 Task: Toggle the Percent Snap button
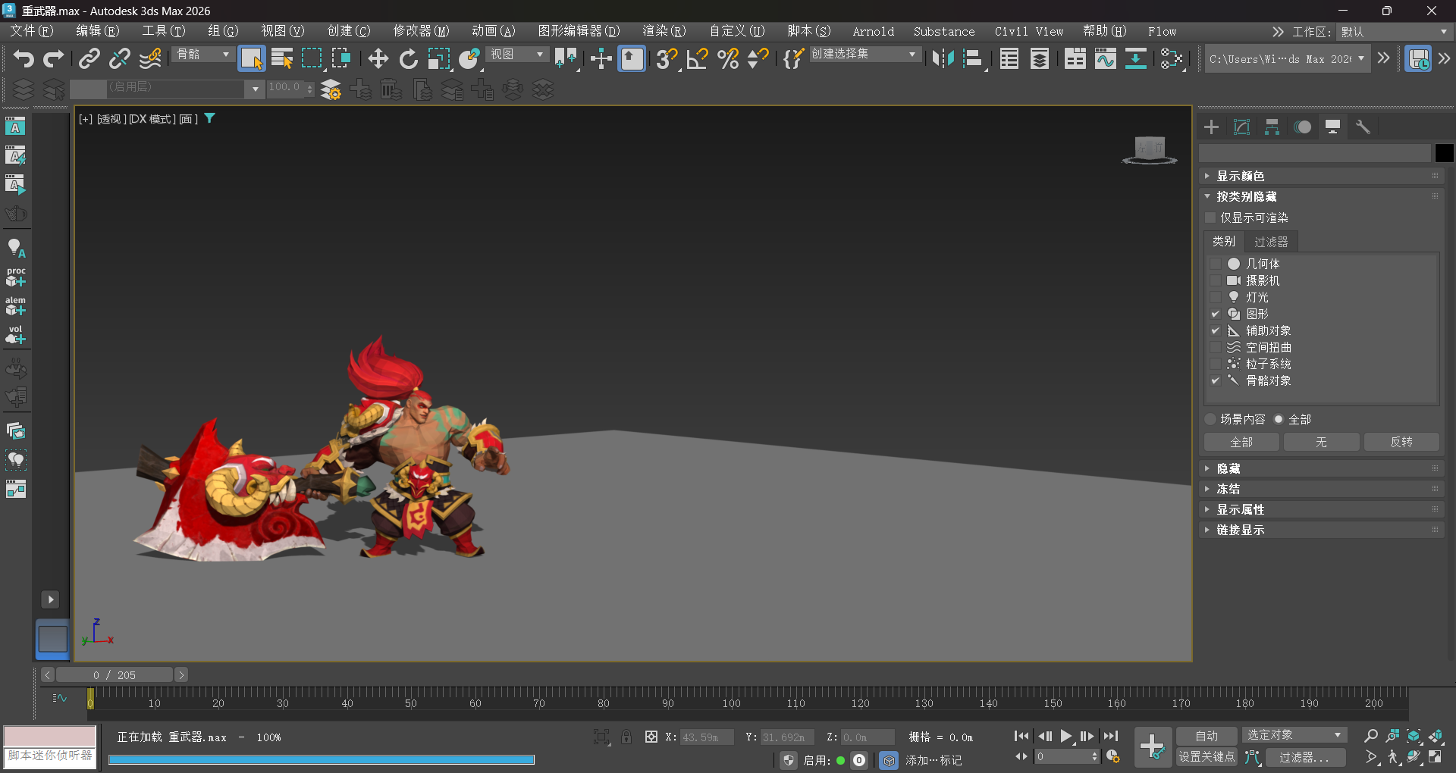(x=728, y=58)
